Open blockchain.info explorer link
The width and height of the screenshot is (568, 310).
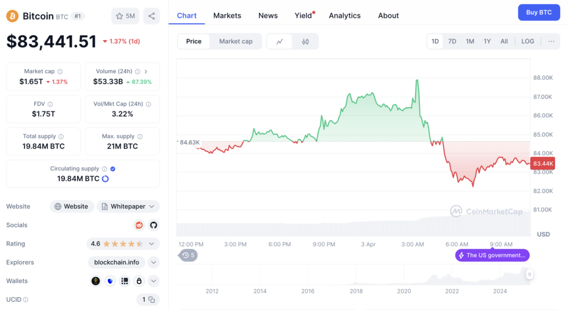tap(116, 262)
